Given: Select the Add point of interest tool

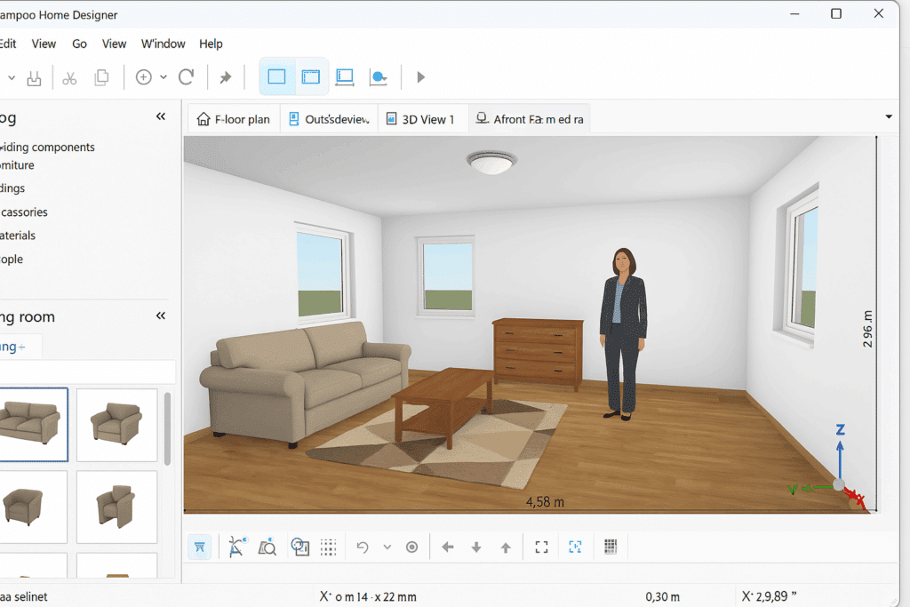Looking at the screenshot, I should point(379,76).
